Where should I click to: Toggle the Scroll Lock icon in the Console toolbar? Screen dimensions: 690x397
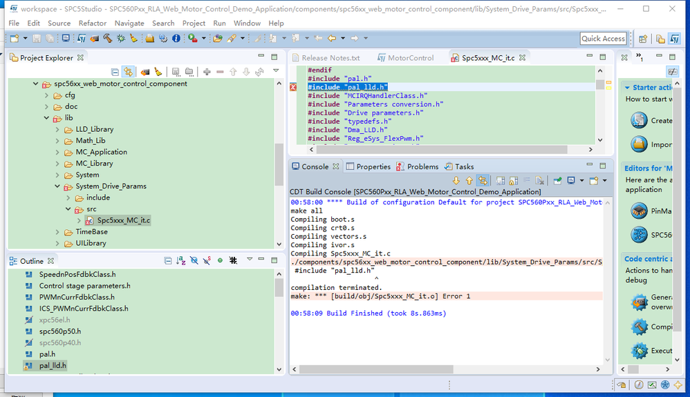pos(514,181)
